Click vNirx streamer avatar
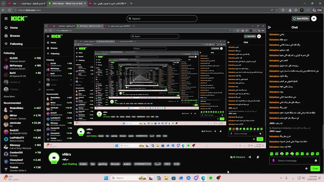This screenshot has height=182, width=324. click(x=54, y=158)
